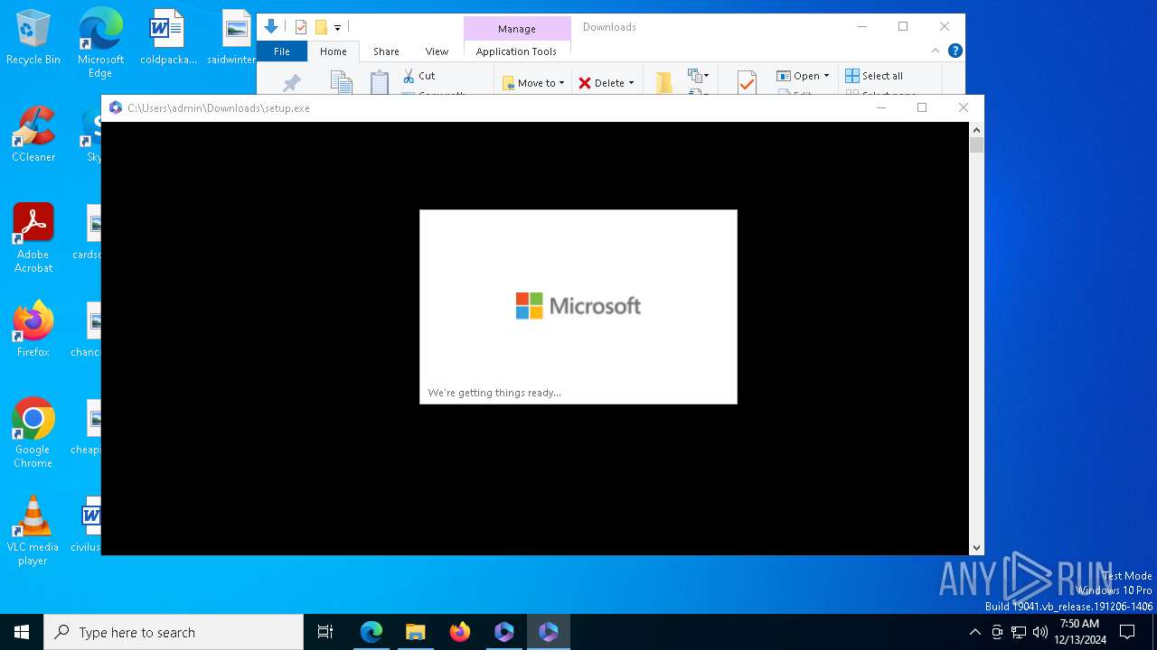The width and height of the screenshot is (1157, 650).
Task: Click the Properties checkmark icon
Action: click(x=747, y=83)
